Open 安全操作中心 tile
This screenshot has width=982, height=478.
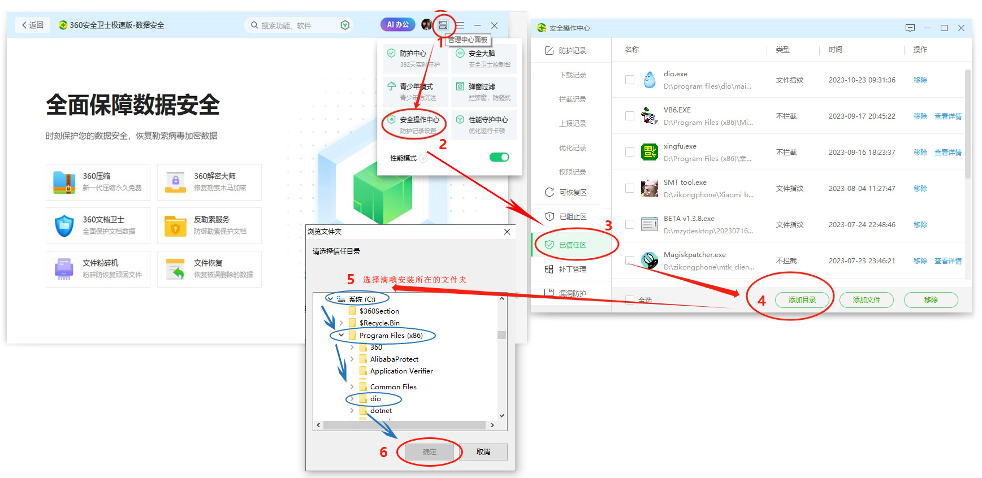(x=415, y=125)
